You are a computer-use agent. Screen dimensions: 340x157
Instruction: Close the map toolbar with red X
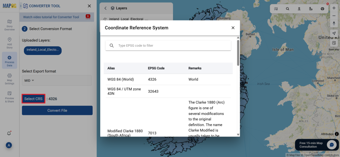click(x=328, y=4)
